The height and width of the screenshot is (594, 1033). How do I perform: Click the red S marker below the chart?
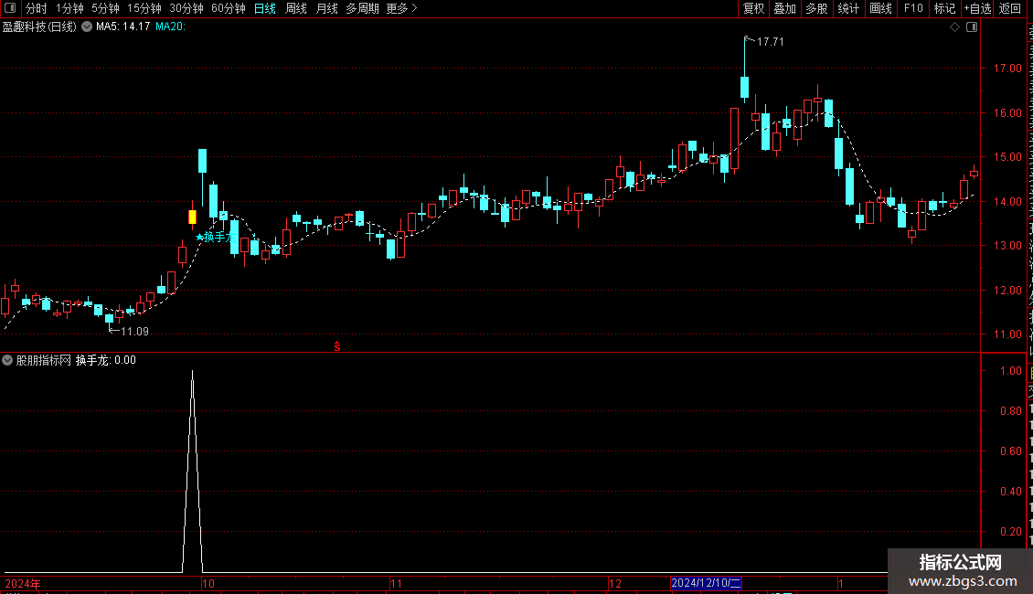point(336,346)
